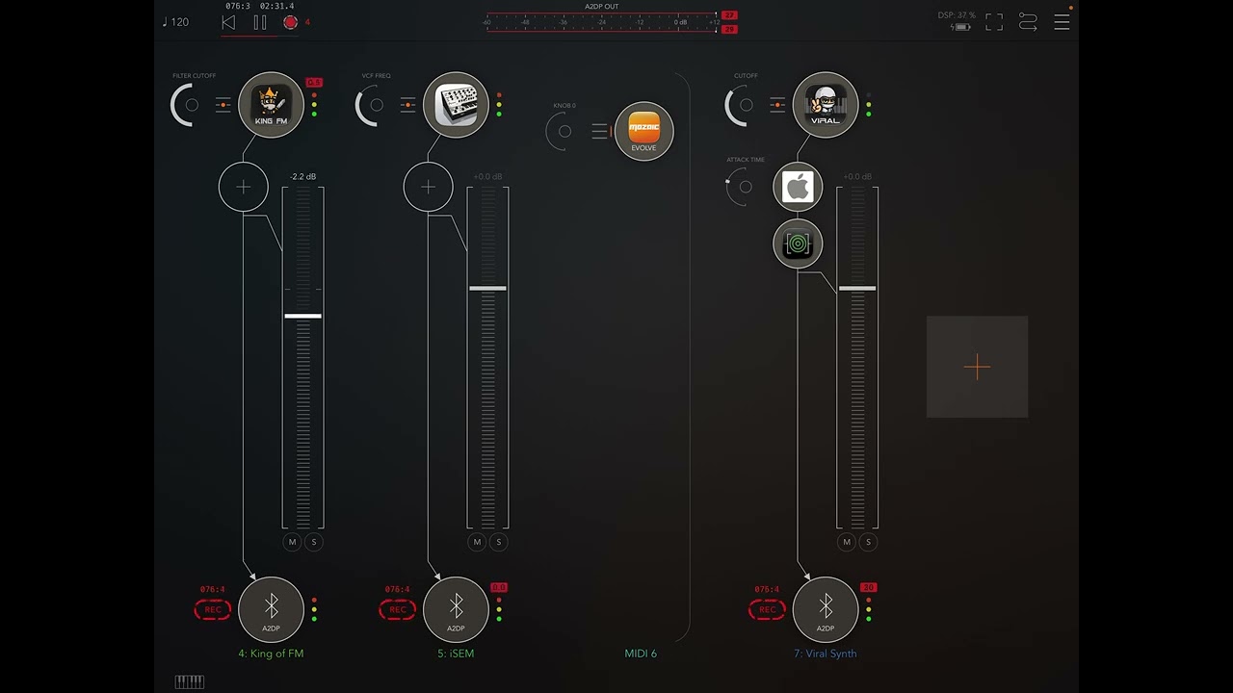Select the 5: iSEM channel label
This screenshot has width=1233, height=693.
point(456,654)
